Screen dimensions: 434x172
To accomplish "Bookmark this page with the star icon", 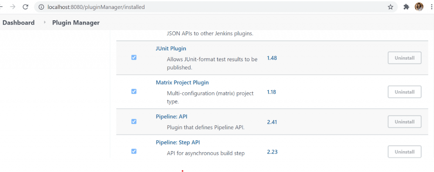I will click(390, 7).
